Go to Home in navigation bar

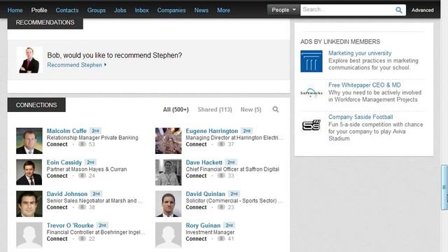pyautogui.click(x=15, y=10)
